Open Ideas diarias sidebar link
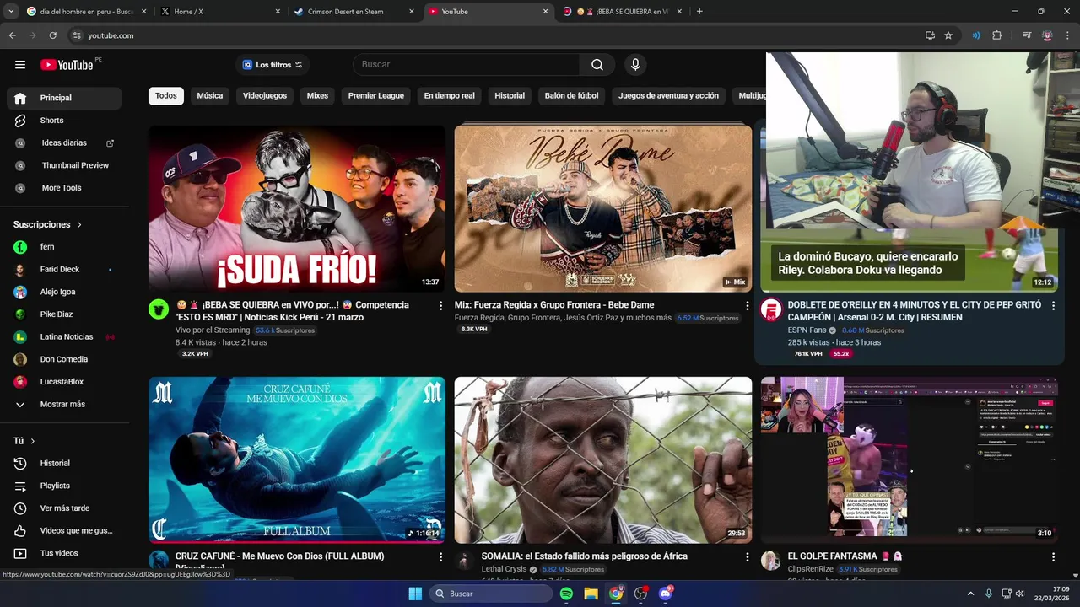Viewport: 1080px width, 607px height. pos(64,143)
